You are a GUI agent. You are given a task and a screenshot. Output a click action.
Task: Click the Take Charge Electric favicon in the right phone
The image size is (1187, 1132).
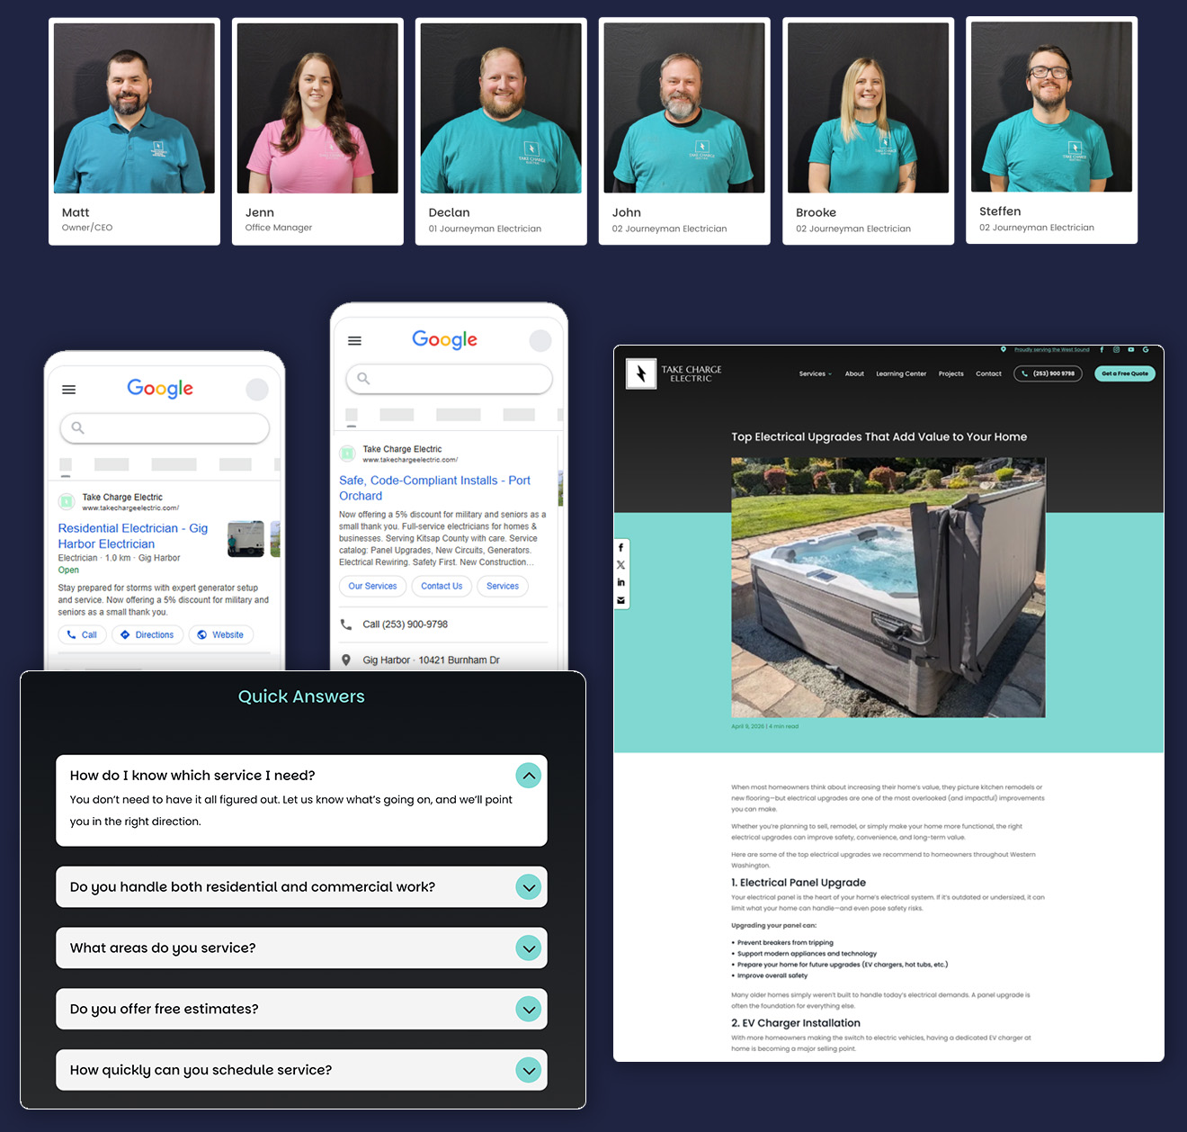pyautogui.click(x=347, y=454)
